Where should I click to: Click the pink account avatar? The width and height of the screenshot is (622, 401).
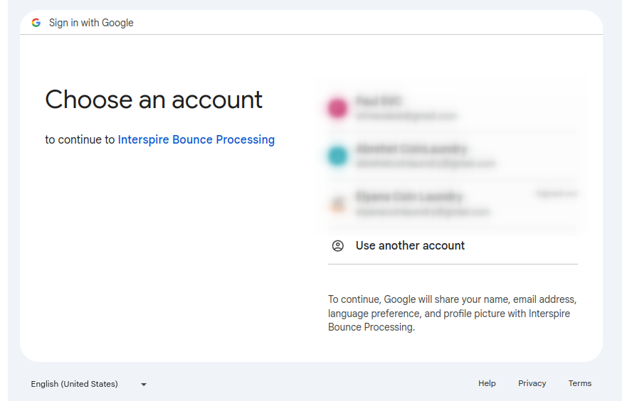pos(337,108)
